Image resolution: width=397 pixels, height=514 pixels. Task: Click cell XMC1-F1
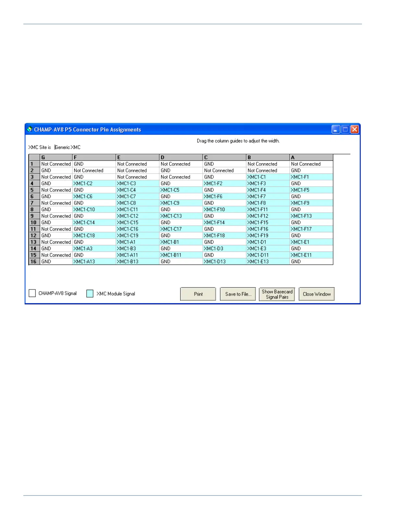click(x=311, y=177)
